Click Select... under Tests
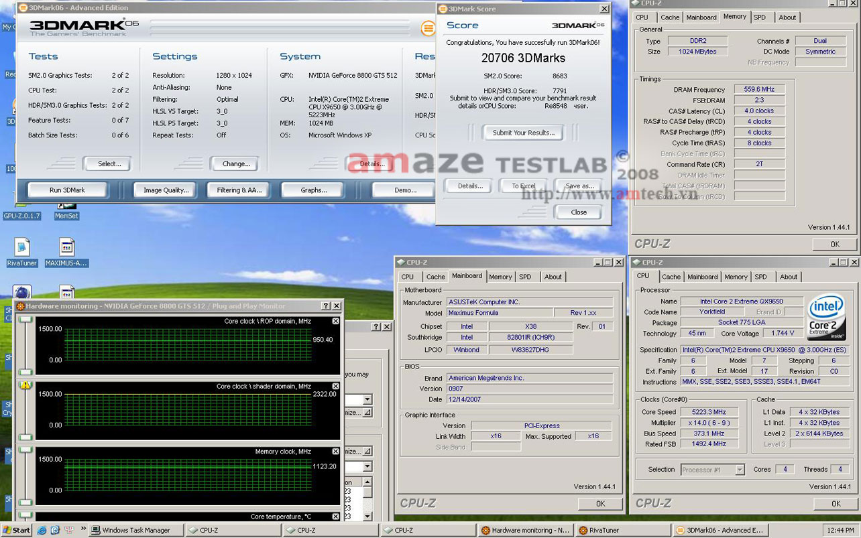The image size is (861, 538). click(109, 163)
